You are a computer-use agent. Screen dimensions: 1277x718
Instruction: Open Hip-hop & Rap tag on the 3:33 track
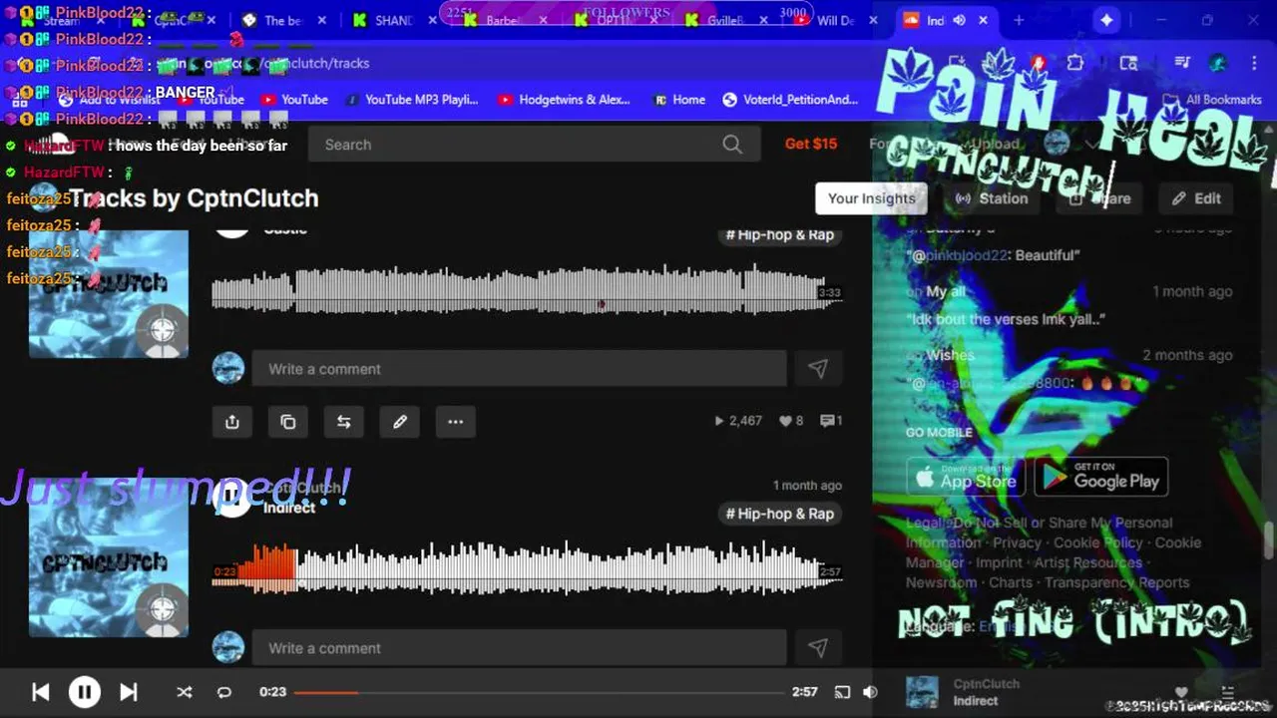tap(780, 234)
